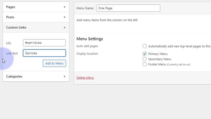Uncheck the Primary Menu display location
Image resolution: width=211 pixels, height=119 pixels.
tap(144, 54)
